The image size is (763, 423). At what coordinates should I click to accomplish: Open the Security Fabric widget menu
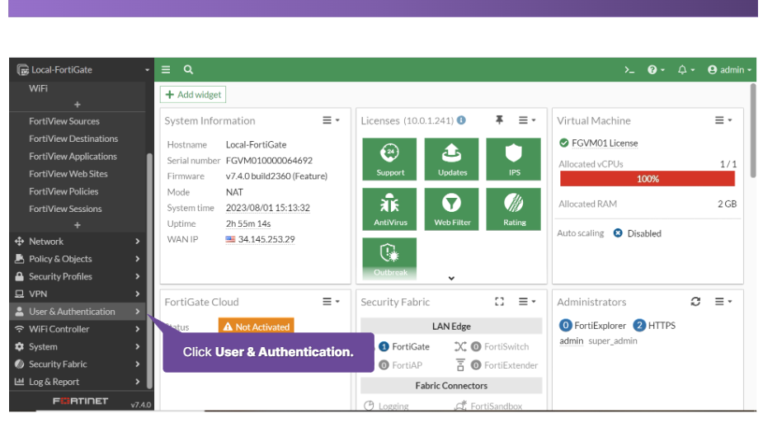(x=527, y=302)
